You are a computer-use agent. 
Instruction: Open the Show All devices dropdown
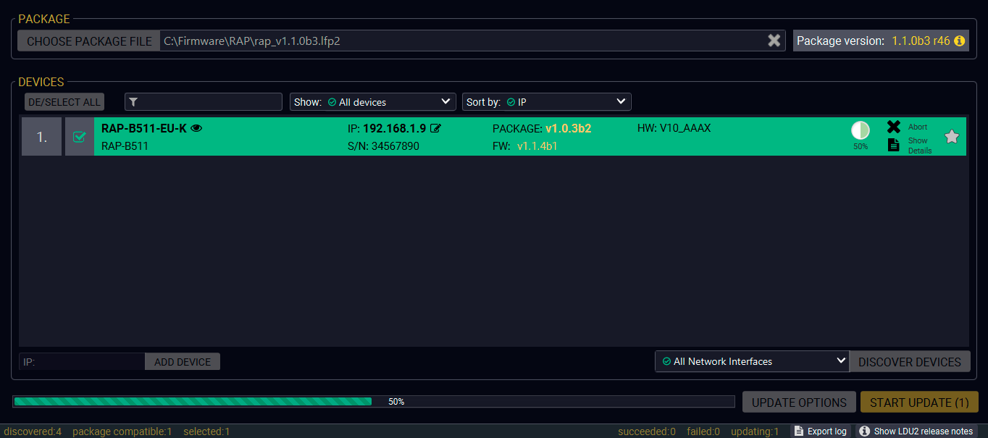[372, 102]
